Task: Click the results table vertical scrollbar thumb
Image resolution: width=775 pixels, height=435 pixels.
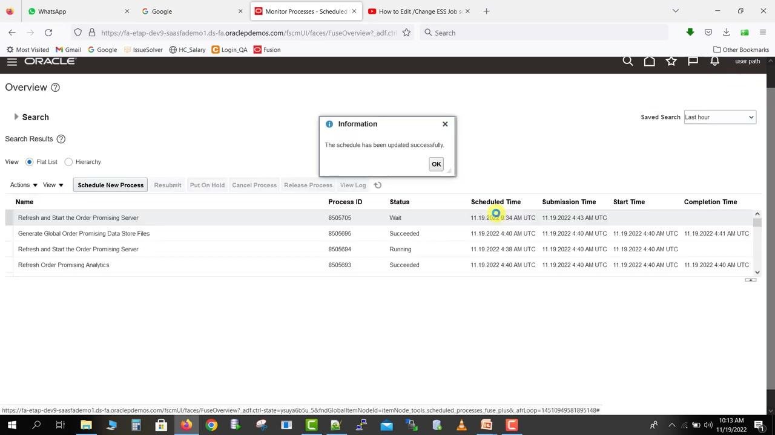Action: coord(757,223)
